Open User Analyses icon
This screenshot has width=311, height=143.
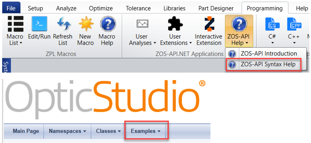[x=142, y=24]
